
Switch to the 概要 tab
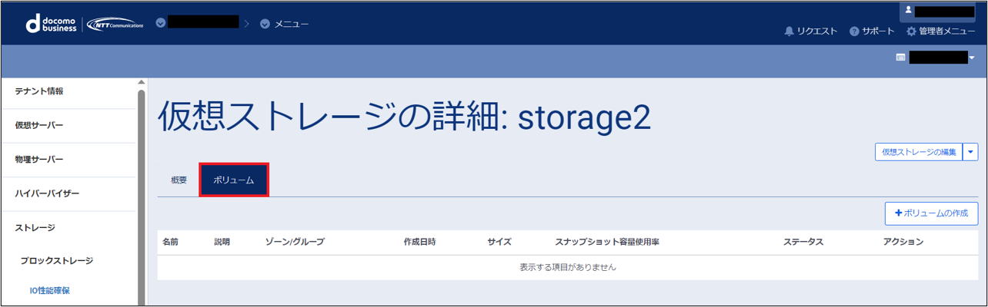click(179, 180)
